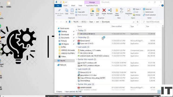Viewport: 173px width, 97px height.
Task: Click Copy path in Clipboard group
Action: (80, 12)
